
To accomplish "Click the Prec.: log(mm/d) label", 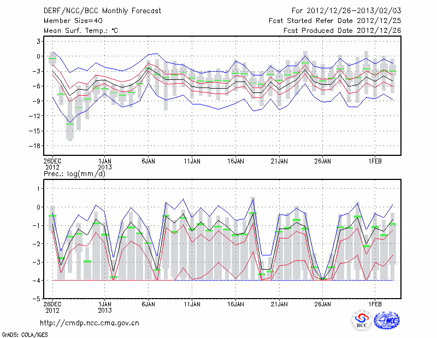I will click(x=75, y=173).
